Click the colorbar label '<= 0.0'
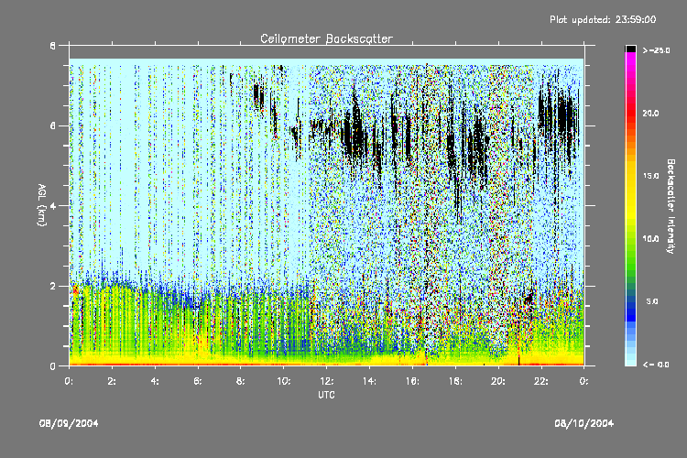The height and width of the screenshot is (458, 687). pos(656,365)
